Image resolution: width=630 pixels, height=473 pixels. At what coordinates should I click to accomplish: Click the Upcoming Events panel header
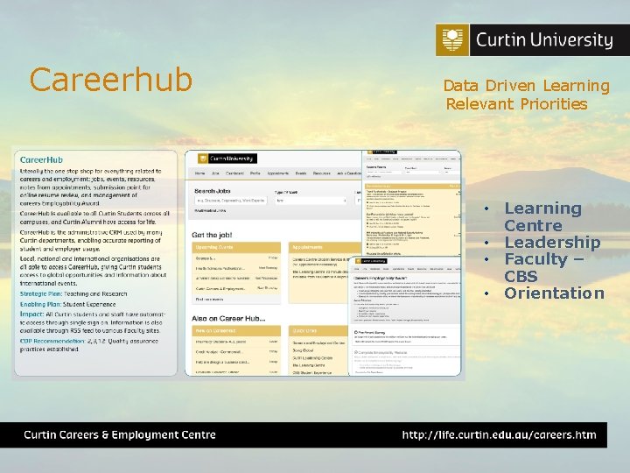(x=236, y=247)
